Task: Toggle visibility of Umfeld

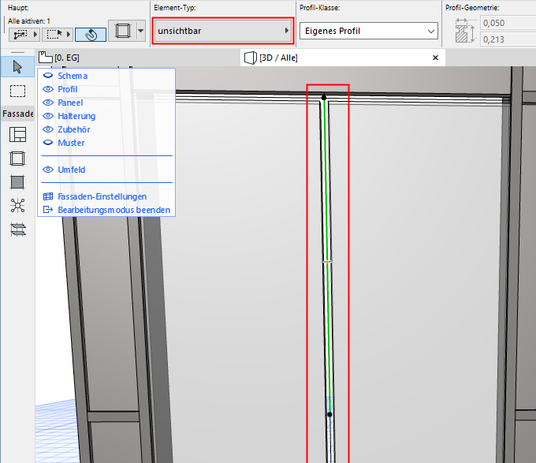Action: 48,170
